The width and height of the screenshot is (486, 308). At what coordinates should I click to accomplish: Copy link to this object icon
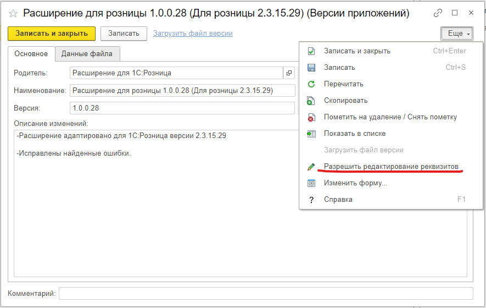click(x=438, y=13)
